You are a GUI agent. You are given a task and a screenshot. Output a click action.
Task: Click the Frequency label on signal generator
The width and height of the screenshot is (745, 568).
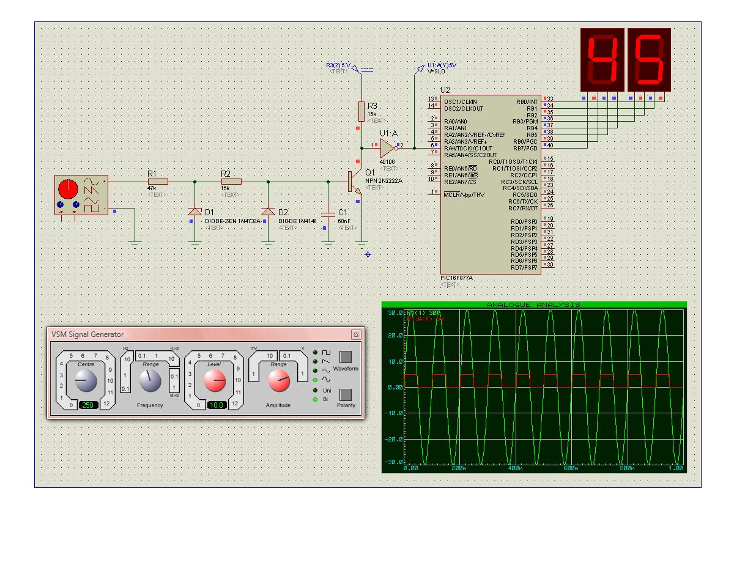click(x=150, y=405)
